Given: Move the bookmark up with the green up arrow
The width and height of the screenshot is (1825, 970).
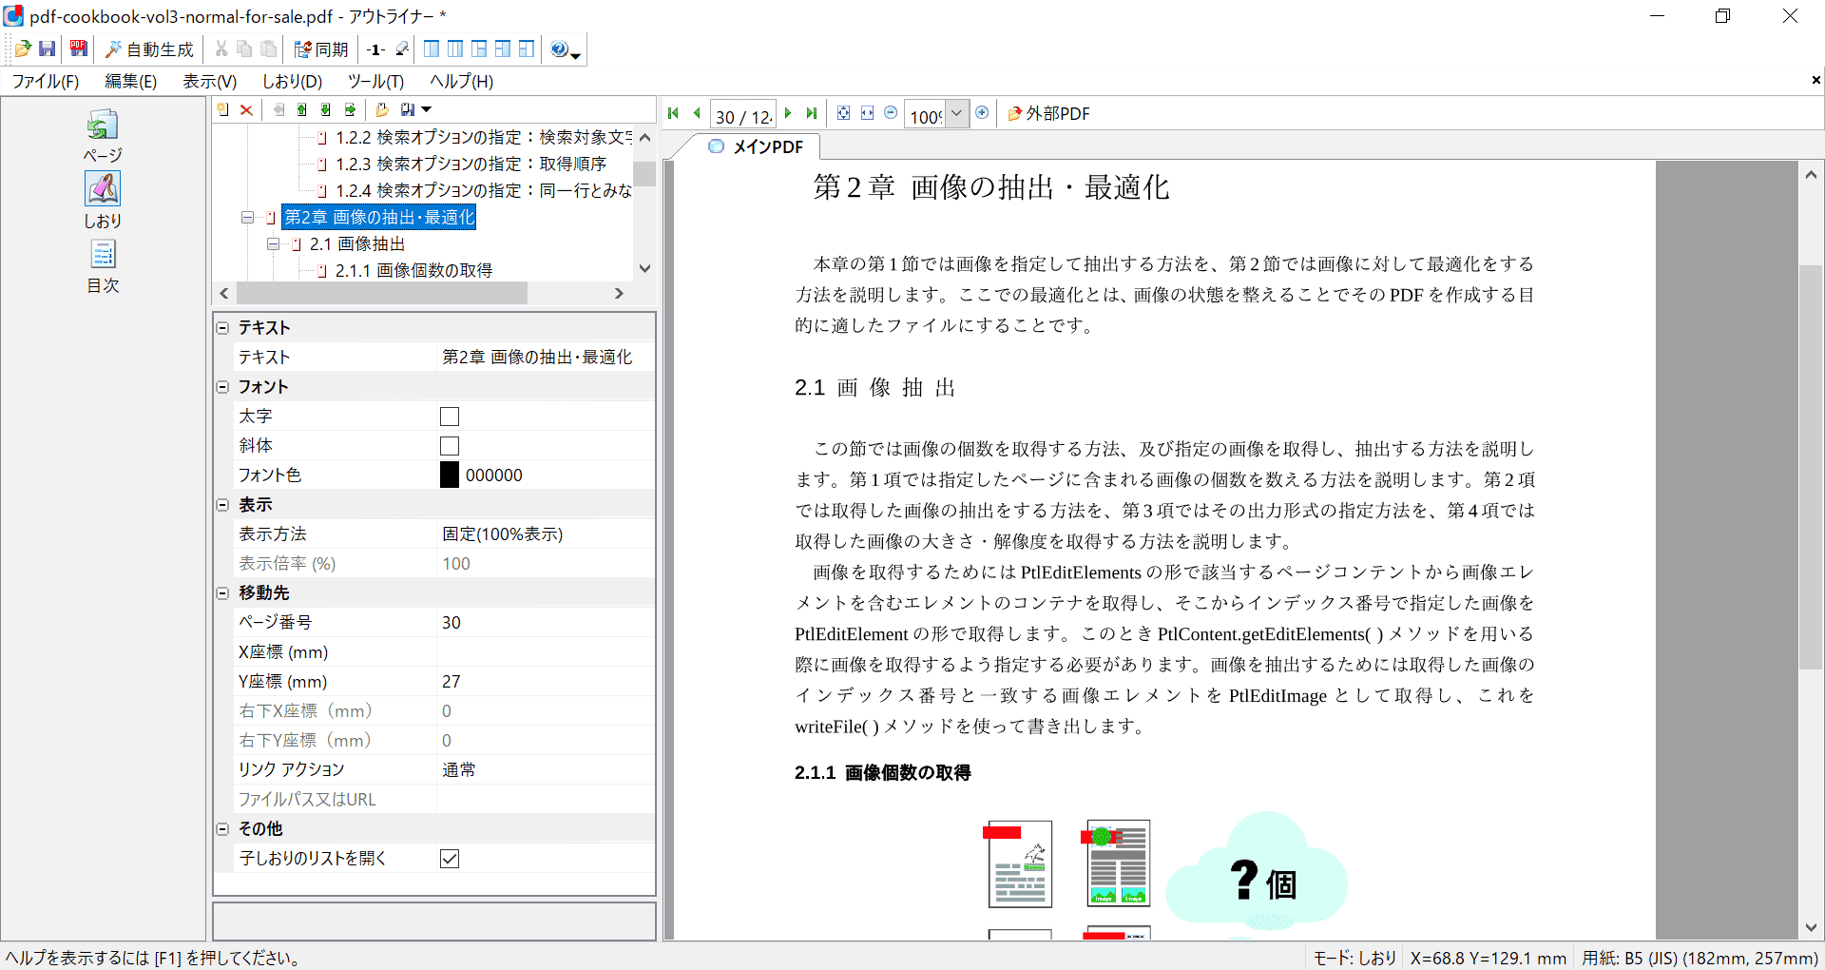Looking at the screenshot, I should pos(301,110).
